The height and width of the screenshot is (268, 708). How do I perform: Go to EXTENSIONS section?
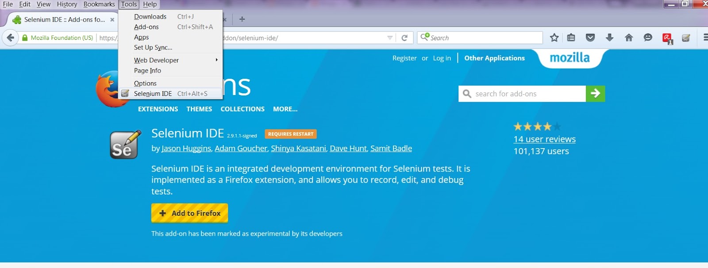click(x=158, y=109)
